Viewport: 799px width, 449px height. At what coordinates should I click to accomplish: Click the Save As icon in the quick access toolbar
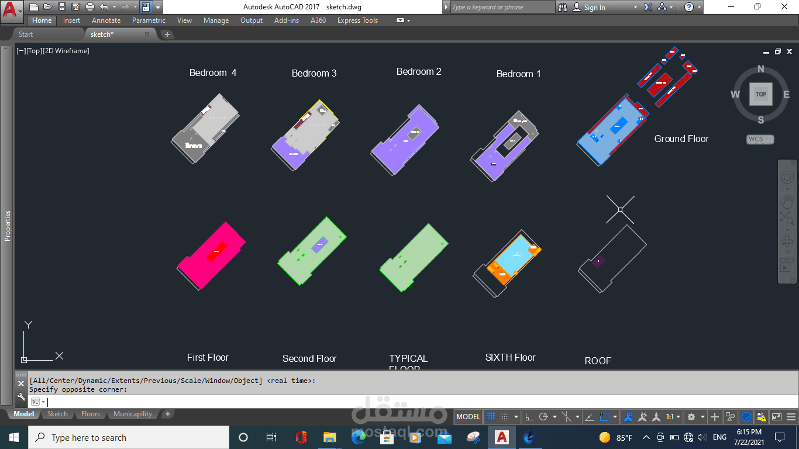point(75,7)
